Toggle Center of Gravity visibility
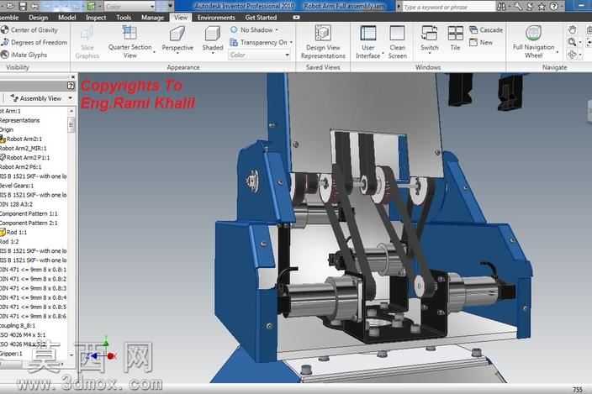 [29, 29]
